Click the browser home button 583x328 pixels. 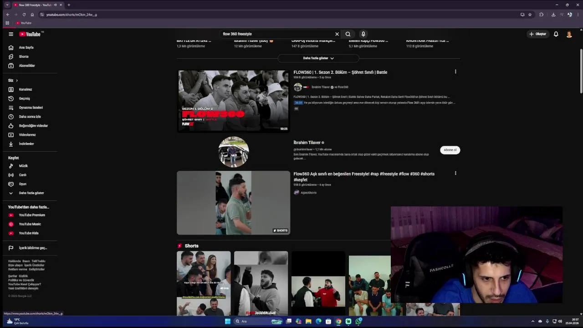[x=32, y=15]
